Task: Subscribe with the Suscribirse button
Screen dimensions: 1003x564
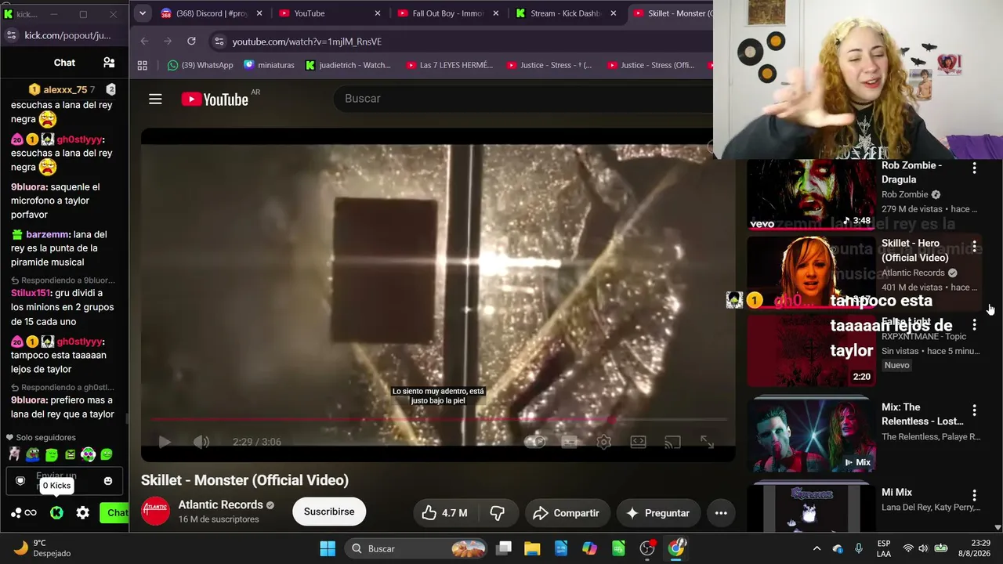Action: pyautogui.click(x=329, y=512)
